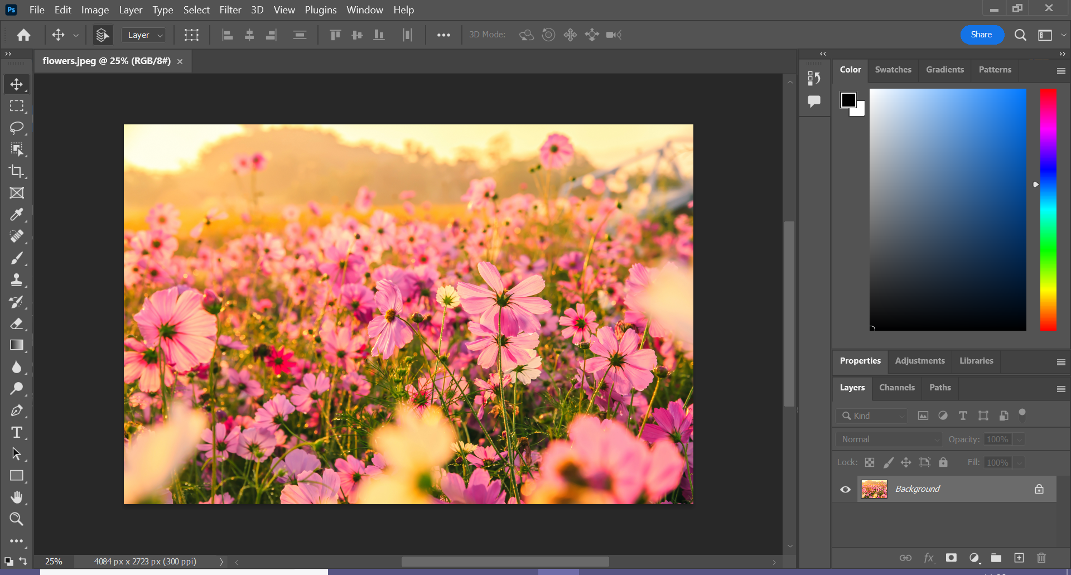The image size is (1071, 575).
Task: Select the Gradient tool
Action: point(17,345)
